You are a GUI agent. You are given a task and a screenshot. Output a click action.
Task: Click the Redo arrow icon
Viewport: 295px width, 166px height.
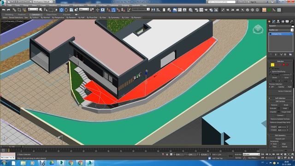(8, 10)
